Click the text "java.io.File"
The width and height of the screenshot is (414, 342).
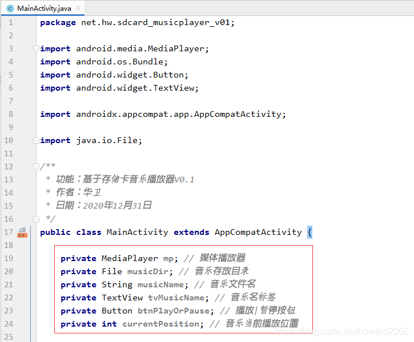coord(107,140)
